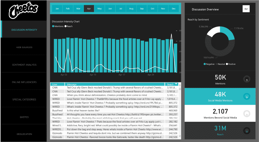Sort table by User column header

57,84
